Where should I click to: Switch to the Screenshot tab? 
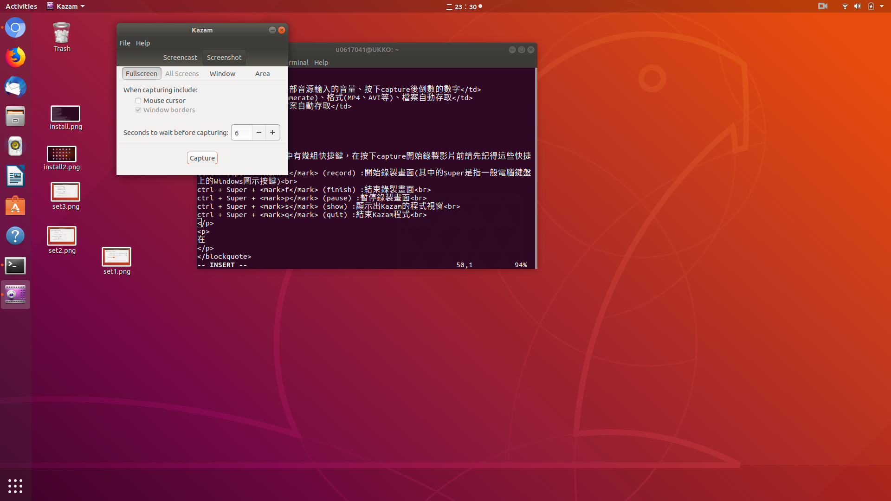point(224,58)
